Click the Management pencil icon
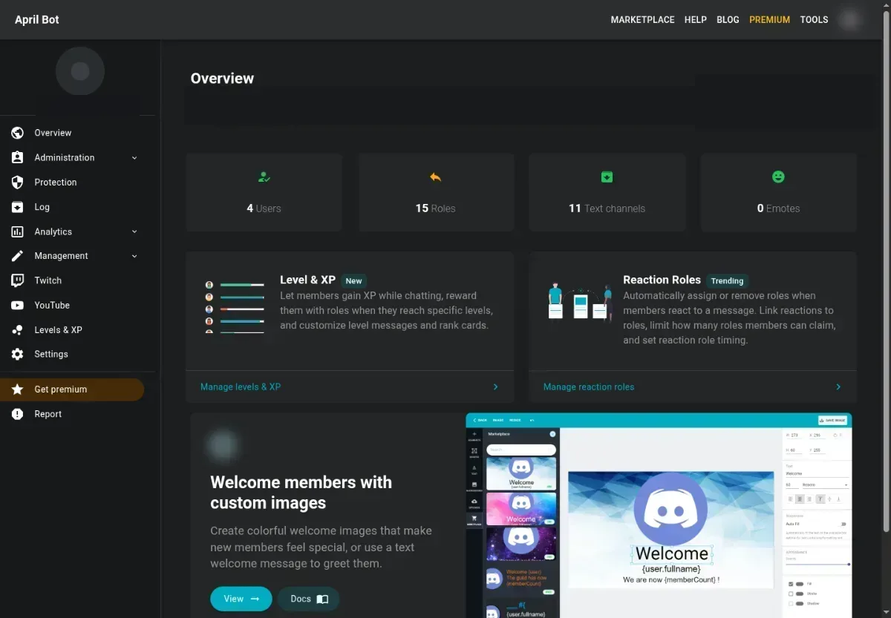This screenshot has height=618, width=891. point(18,256)
